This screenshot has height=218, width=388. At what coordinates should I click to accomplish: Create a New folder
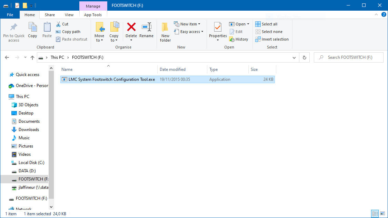coord(165,32)
